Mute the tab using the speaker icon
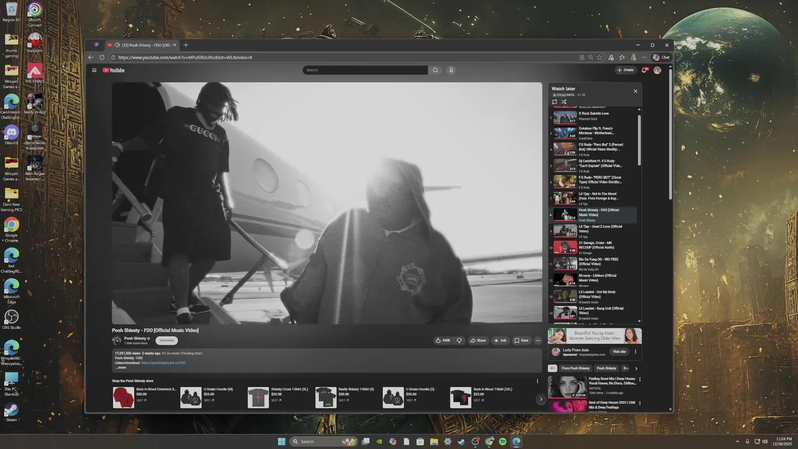Viewport: 798px width, 449px height. [x=118, y=45]
